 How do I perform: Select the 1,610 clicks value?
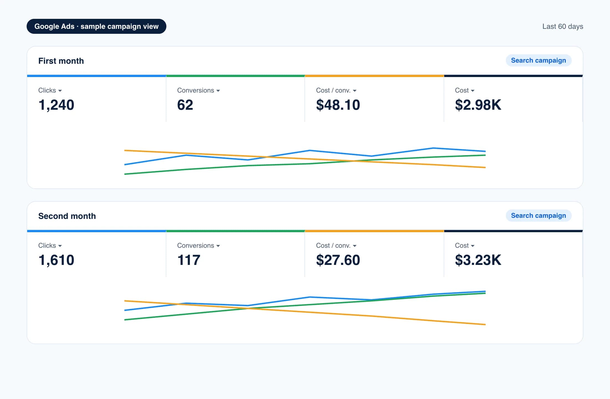pos(56,260)
